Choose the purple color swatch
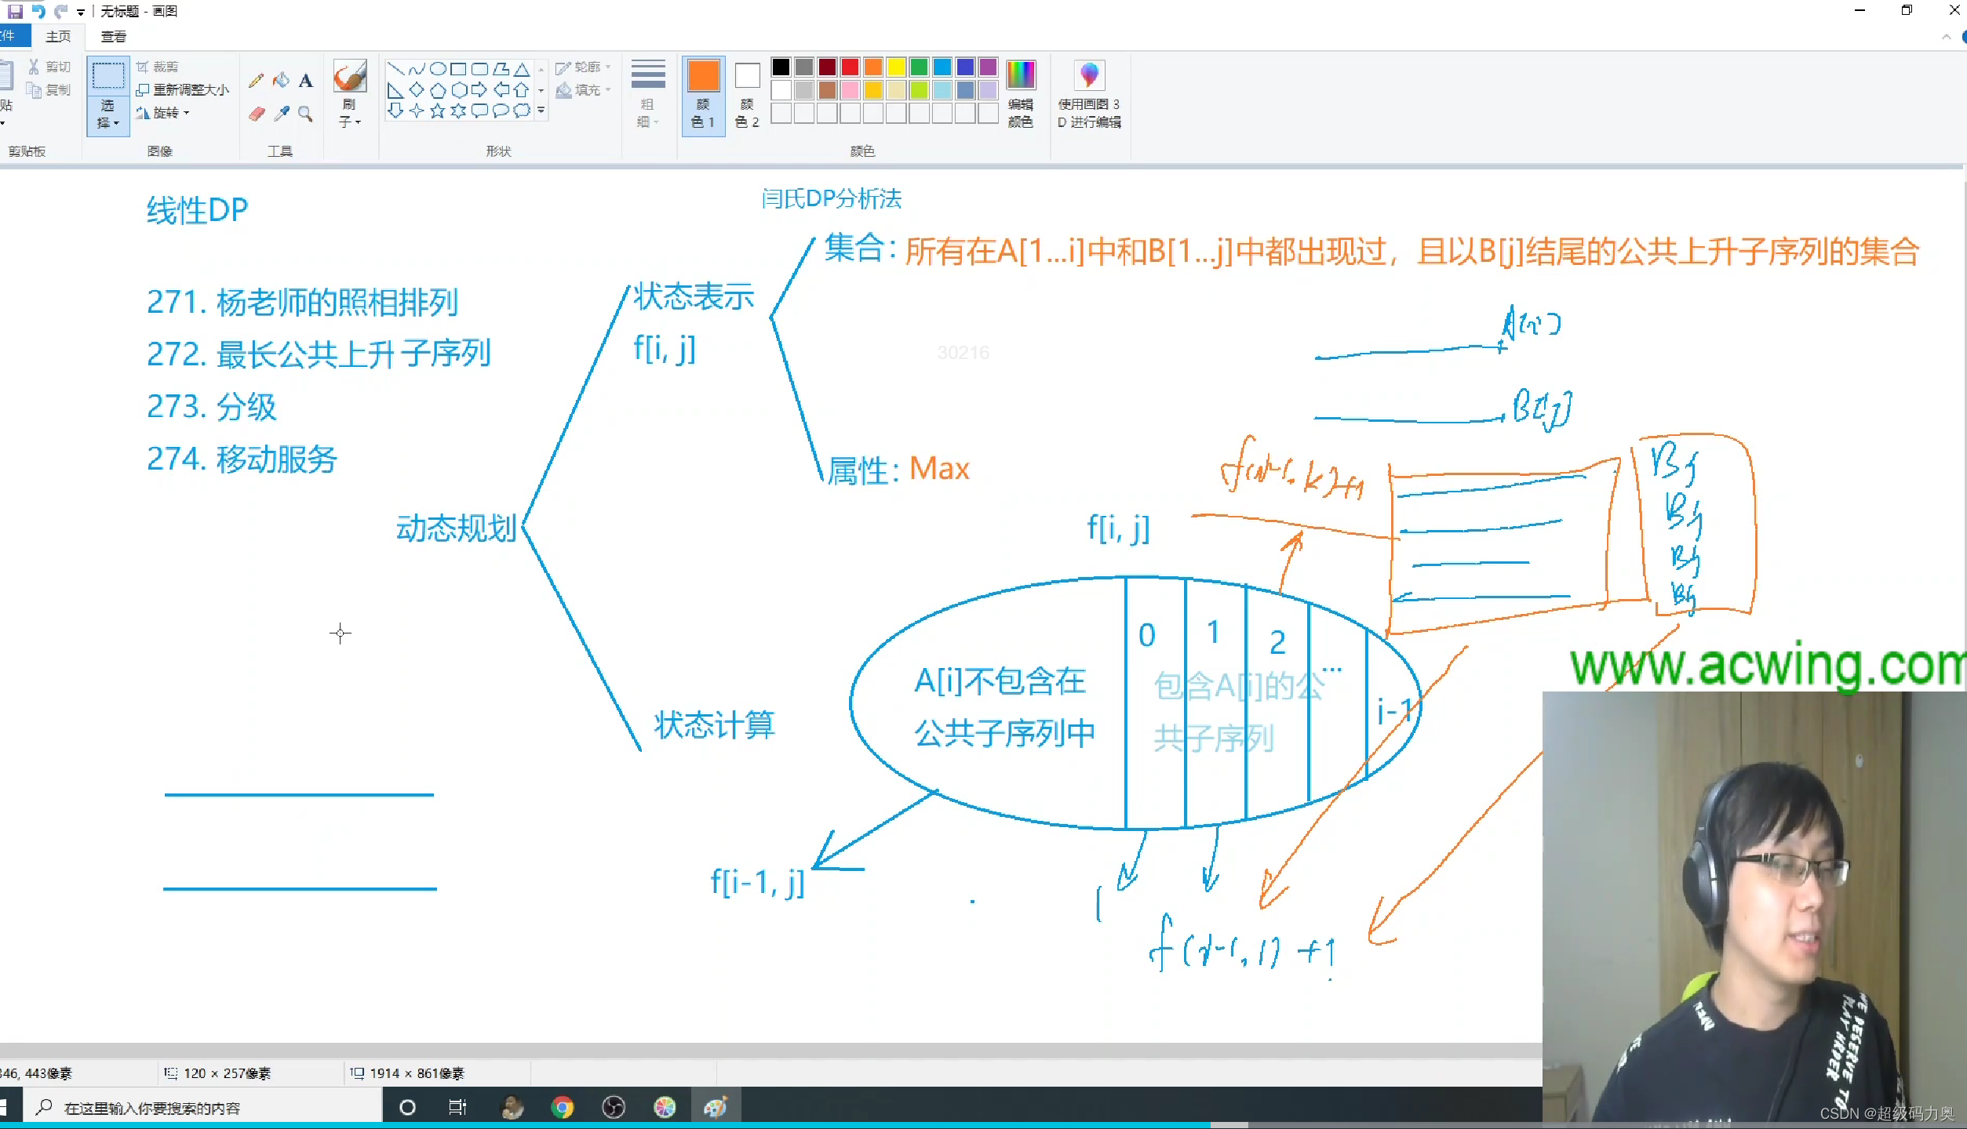Image resolution: width=1967 pixels, height=1129 pixels. (988, 67)
